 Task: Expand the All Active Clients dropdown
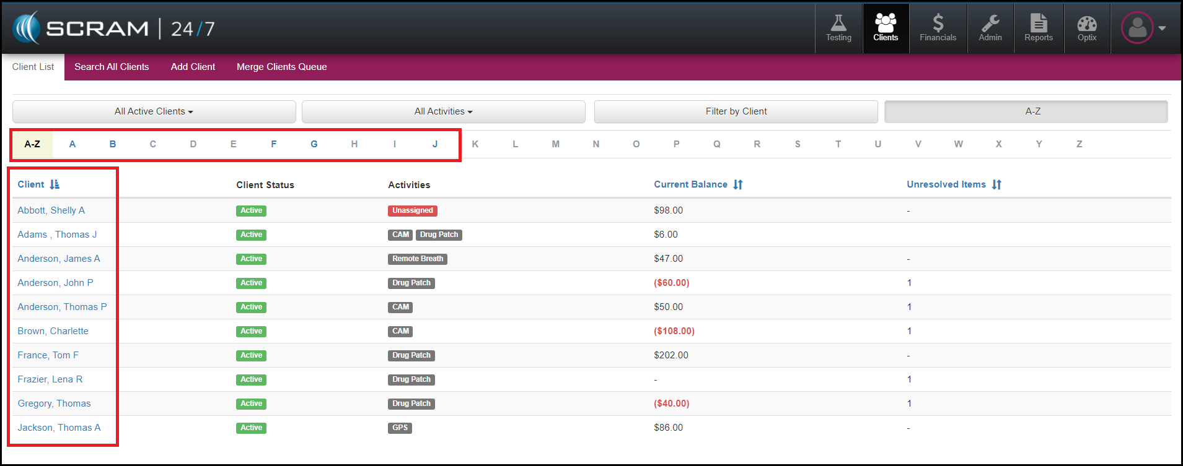pos(154,111)
